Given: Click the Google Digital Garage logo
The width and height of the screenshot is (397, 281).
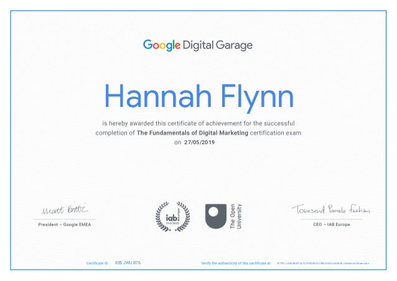Looking at the screenshot, I should click(198, 45).
